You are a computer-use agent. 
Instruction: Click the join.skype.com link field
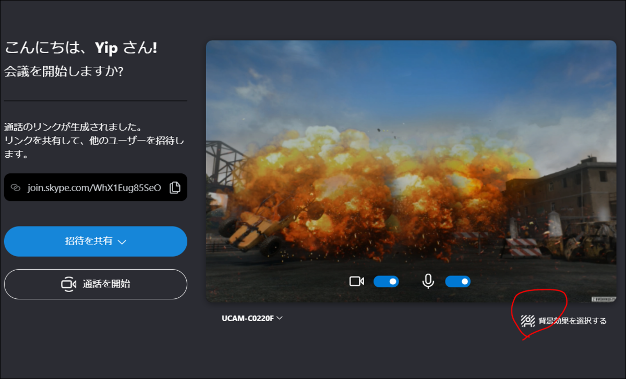tap(95, 187)
